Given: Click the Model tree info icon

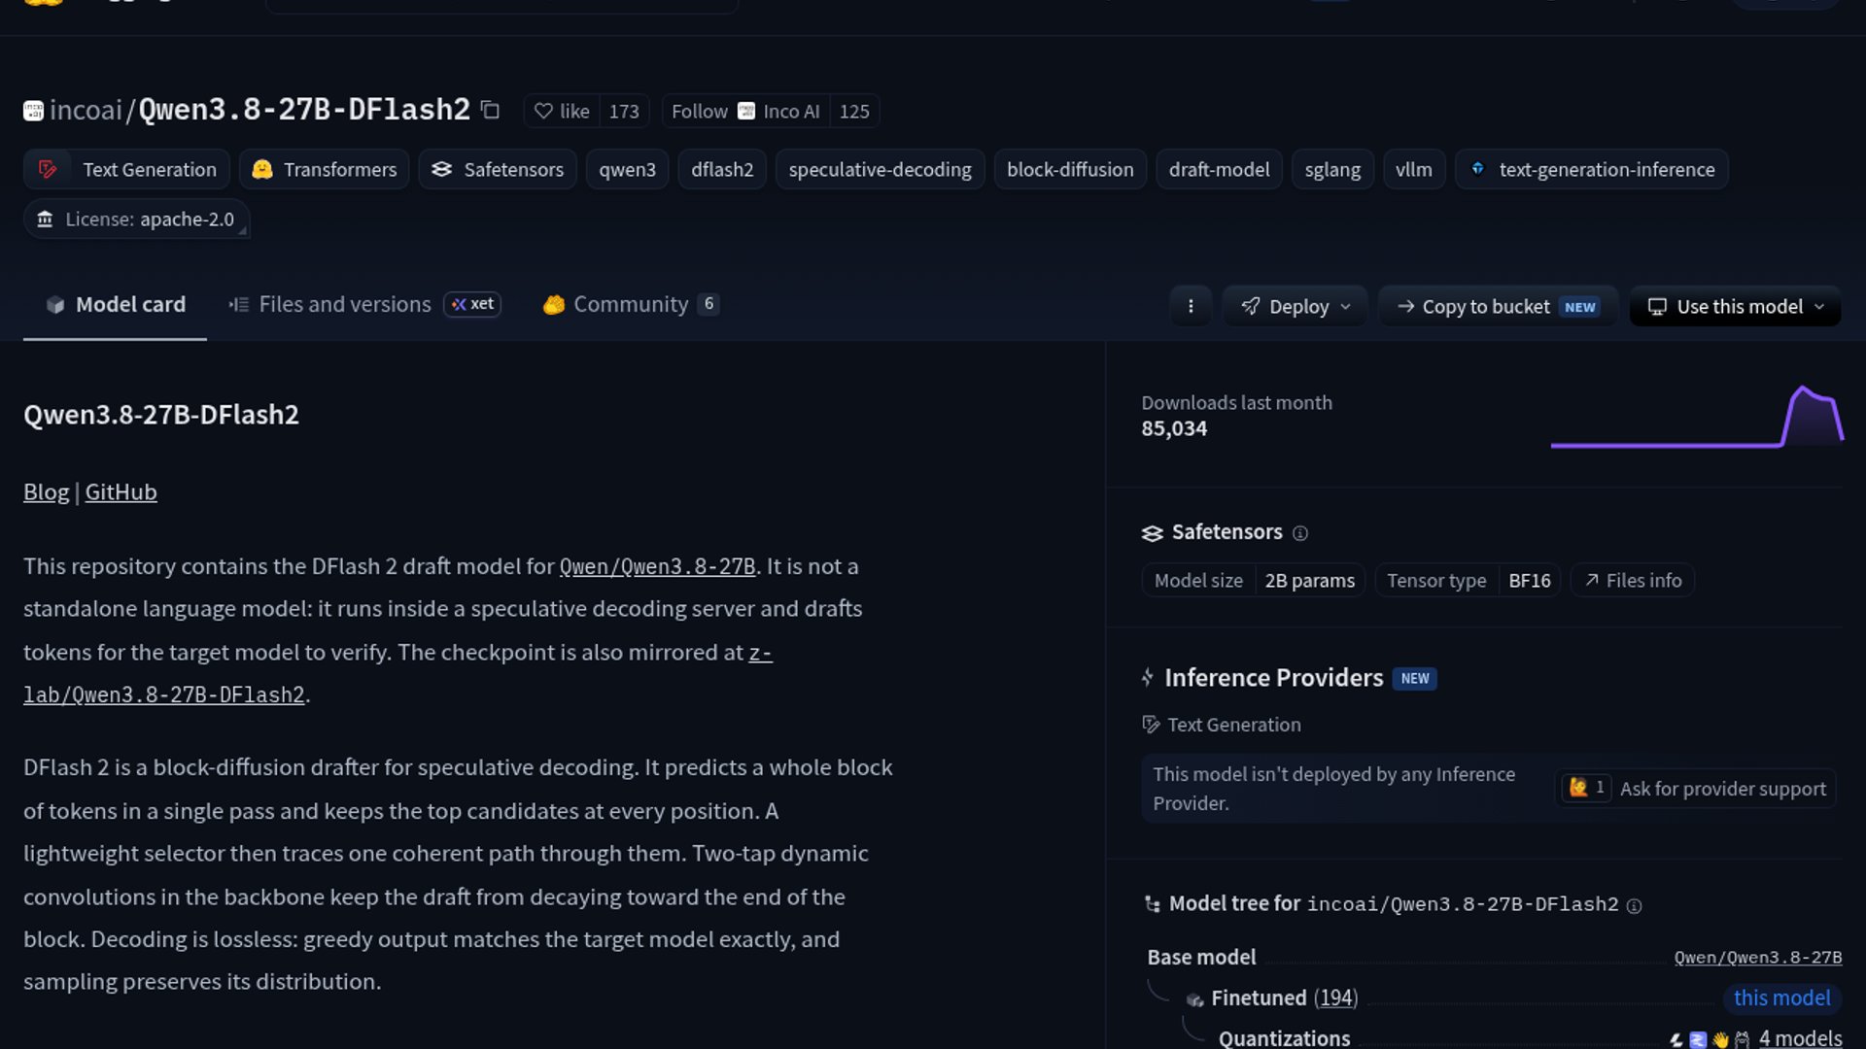Looking at the screenshot, I should coord(1635,906).
